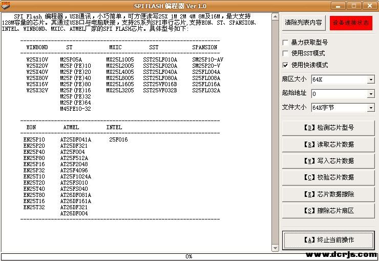
Task: Click chip entry SM25P10-AV
Action: coord(207,60)
